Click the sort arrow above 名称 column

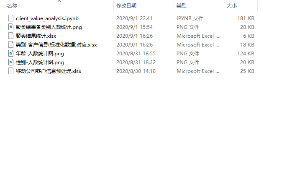pos(59,1)
